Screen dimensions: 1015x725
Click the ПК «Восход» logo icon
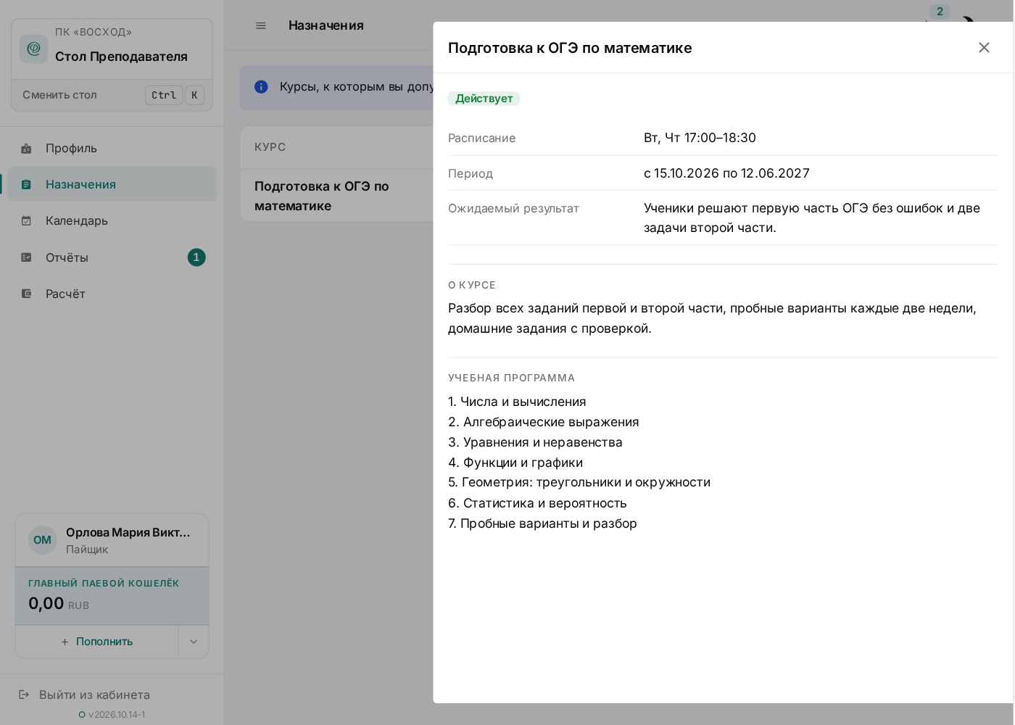click(33, 49)
